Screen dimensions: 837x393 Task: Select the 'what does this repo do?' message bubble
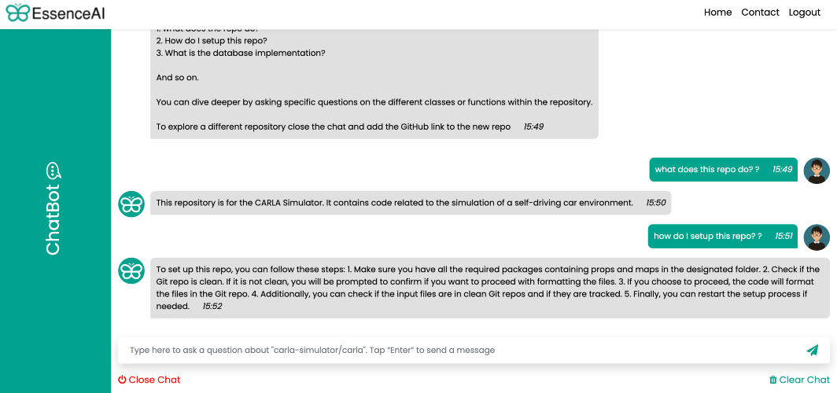pyautogui.click(x=723, y=170)
